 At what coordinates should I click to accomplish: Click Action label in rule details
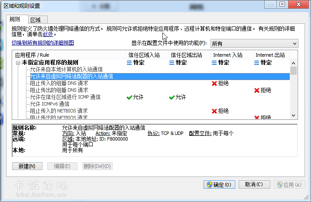[x=103, y=133]
